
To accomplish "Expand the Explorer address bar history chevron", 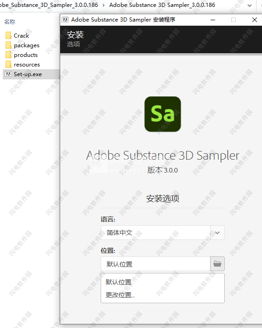I will [250, 5].
